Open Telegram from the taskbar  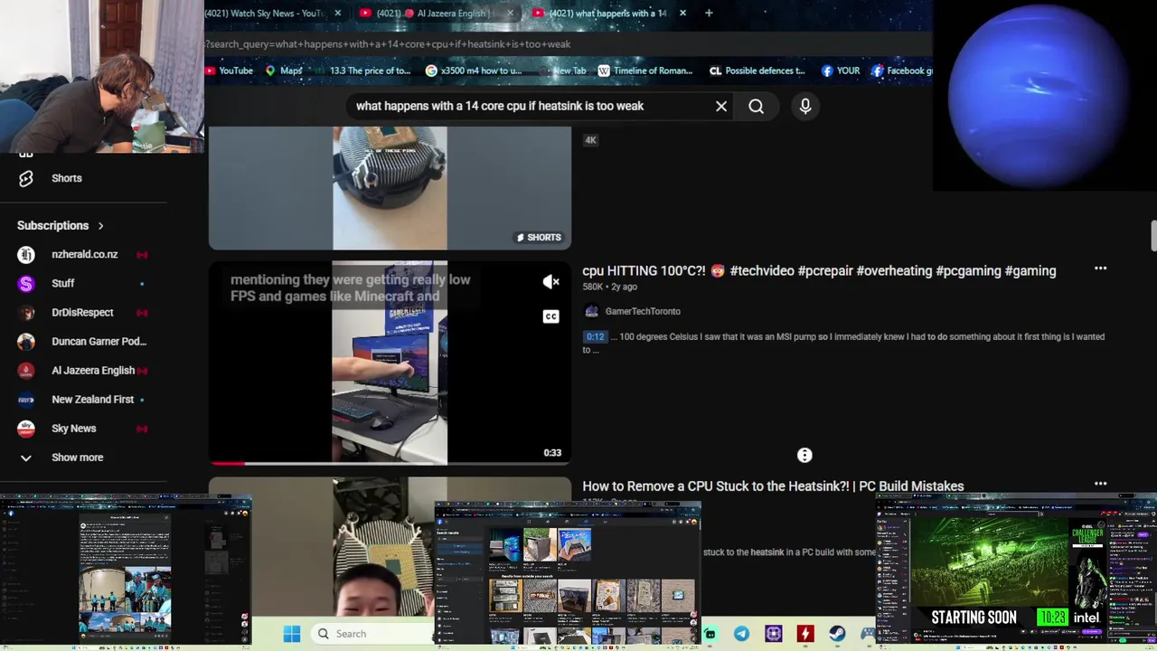click(742, 634)
